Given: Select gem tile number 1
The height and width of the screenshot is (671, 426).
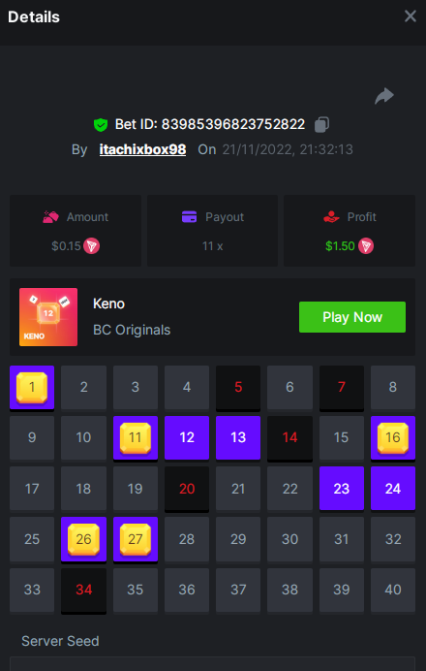Looking at the screenshot, I should (x=32, y=388).
